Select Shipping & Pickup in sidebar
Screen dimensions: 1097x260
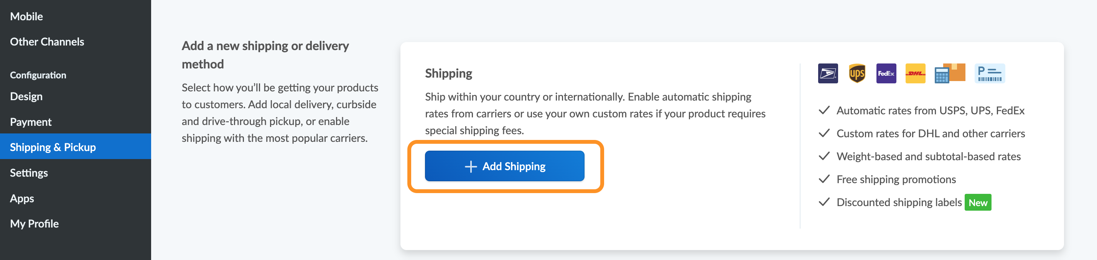[53, 147]
